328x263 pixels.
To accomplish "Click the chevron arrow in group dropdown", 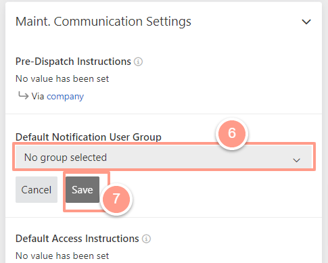I will point(296,160).
